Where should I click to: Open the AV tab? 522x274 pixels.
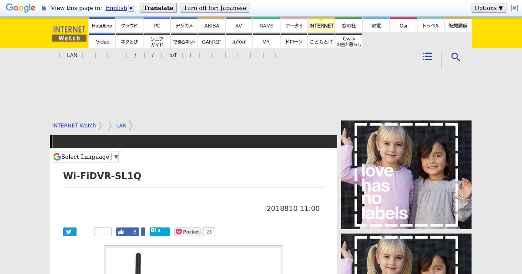(239, 25)
